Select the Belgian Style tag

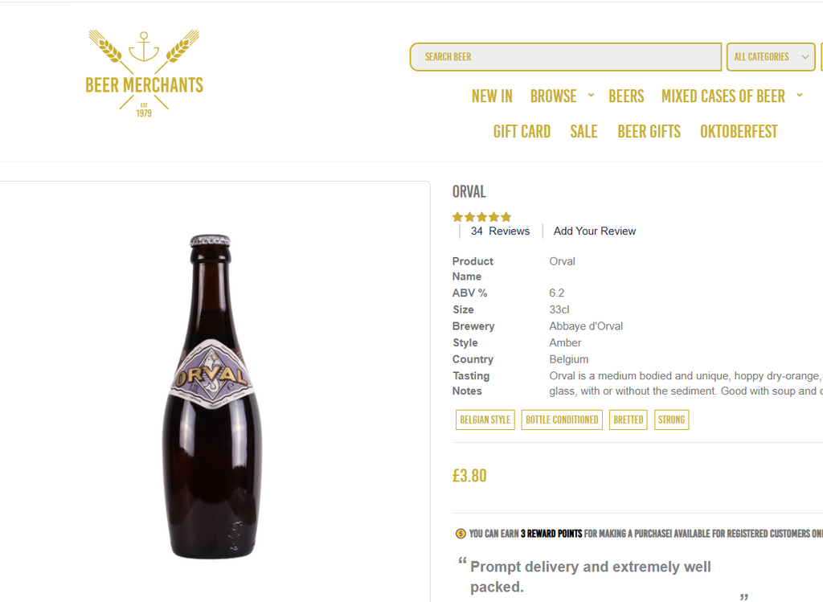pyautogui.click(x=485, y=420)
